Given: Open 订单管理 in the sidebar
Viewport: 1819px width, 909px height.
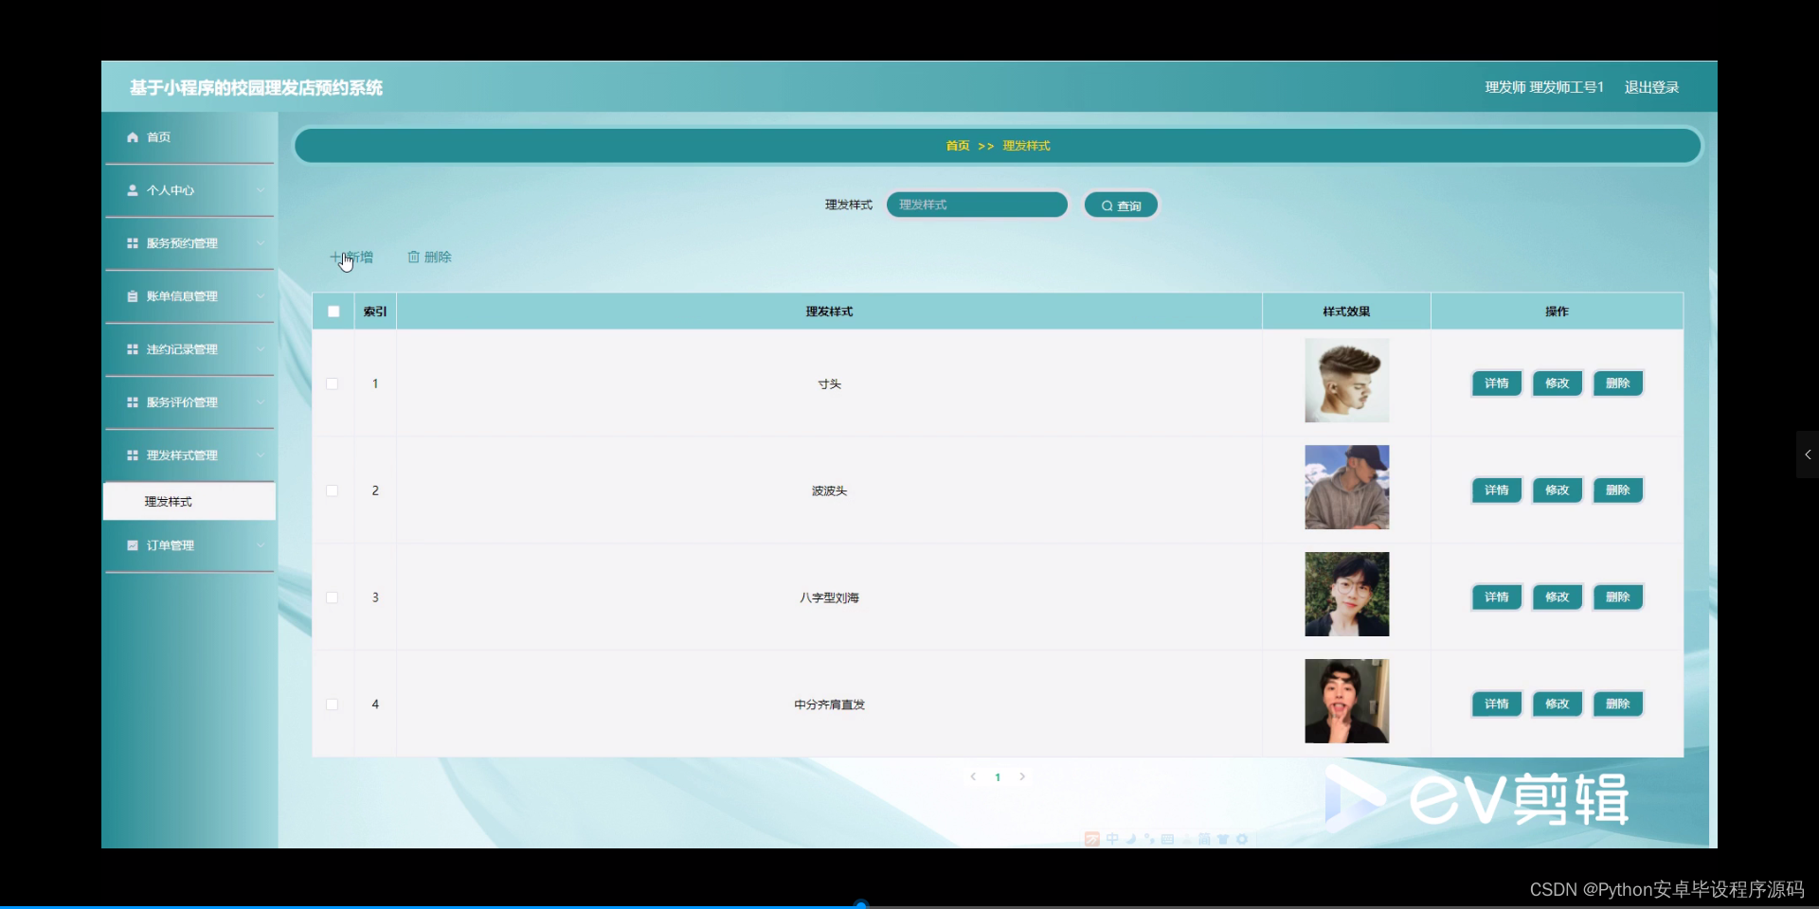Looking at the screenshot, I should 189,545.
